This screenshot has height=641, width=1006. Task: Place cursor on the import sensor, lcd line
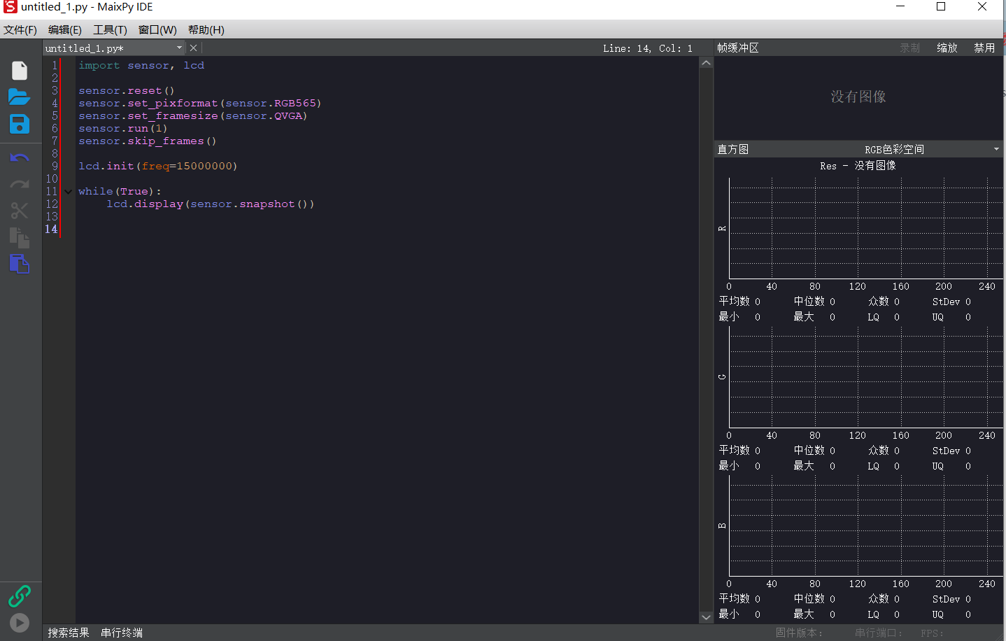[141, 66]
